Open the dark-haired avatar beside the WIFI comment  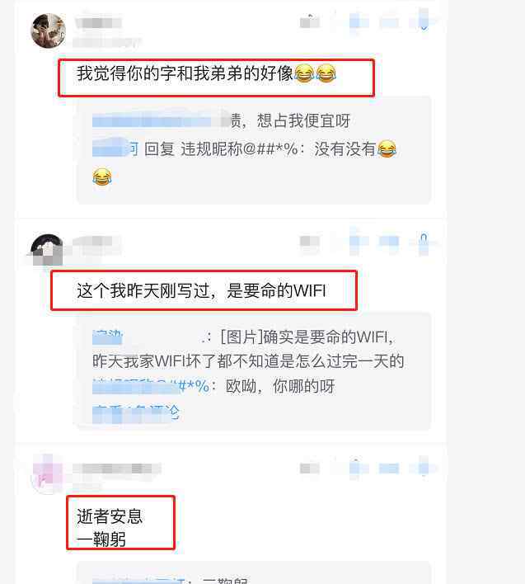click(x=47, y=250)
